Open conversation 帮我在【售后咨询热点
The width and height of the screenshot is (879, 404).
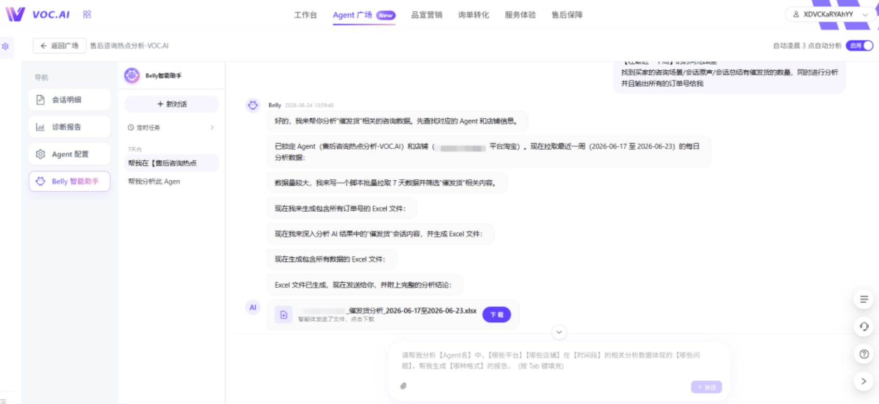[x=172, y=163]
